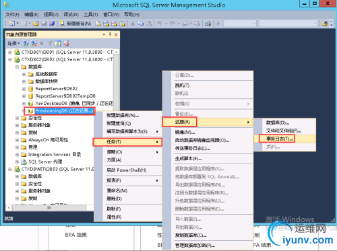
Task: Click the Save All toolbar icon
Action: pyautogui.click(x=52, y=23)
